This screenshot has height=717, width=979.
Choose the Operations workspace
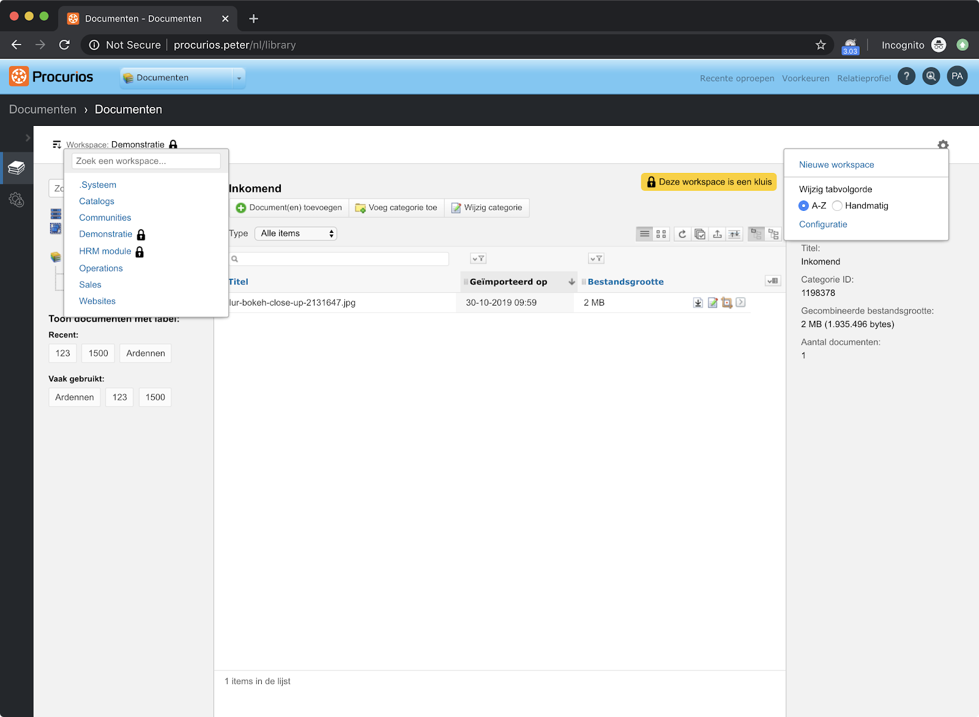pyautogui.click(x=101, y=268)
